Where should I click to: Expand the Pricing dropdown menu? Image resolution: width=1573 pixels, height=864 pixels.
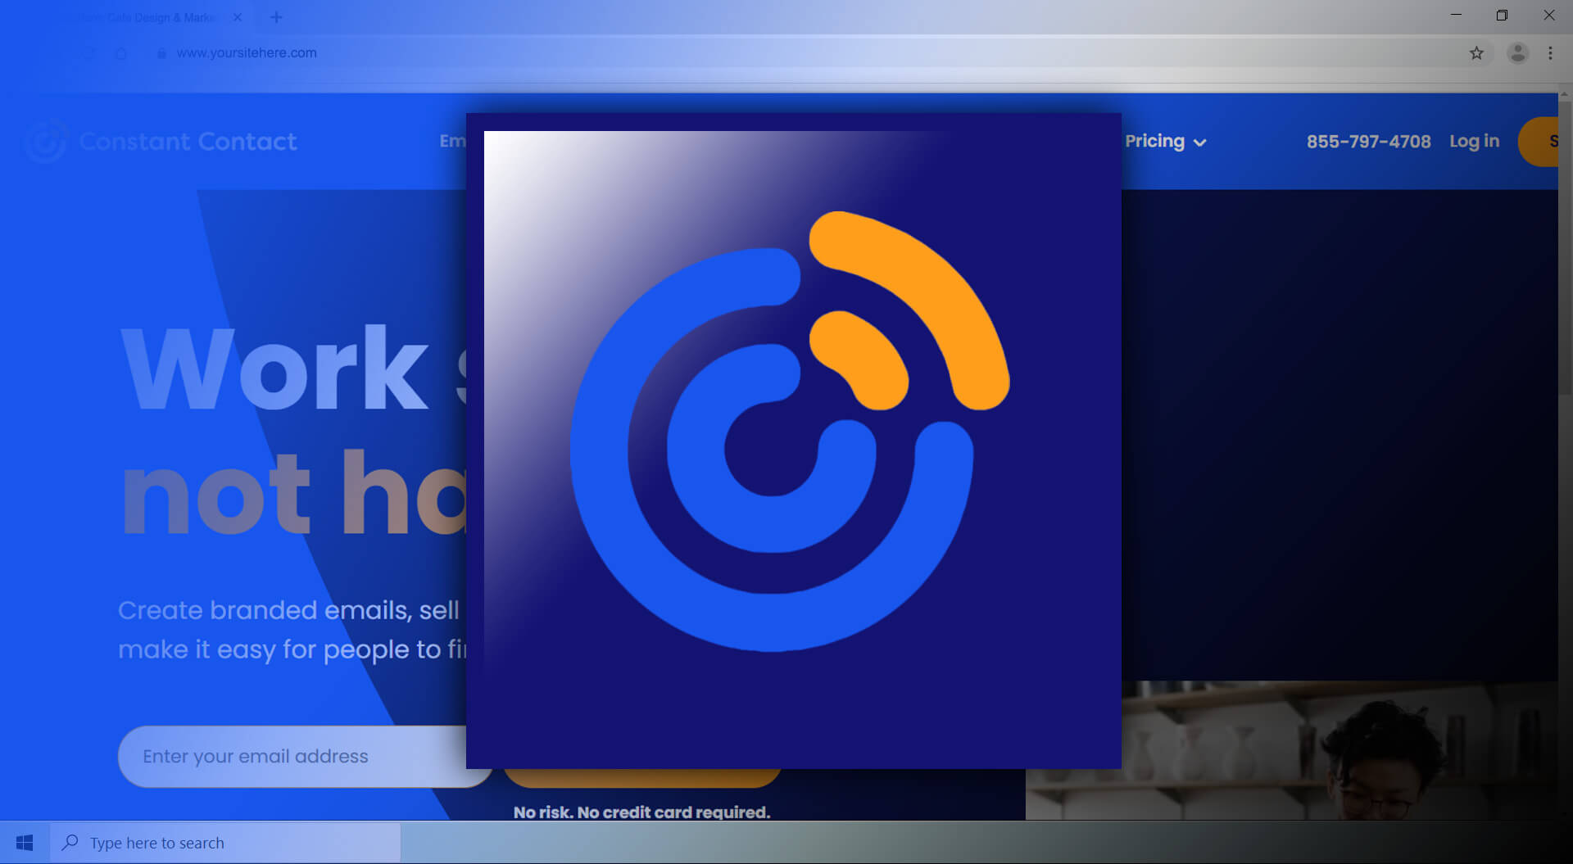1165,141
